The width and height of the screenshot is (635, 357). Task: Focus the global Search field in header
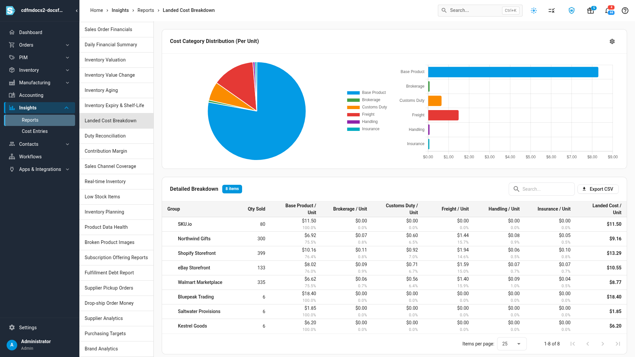480,11
